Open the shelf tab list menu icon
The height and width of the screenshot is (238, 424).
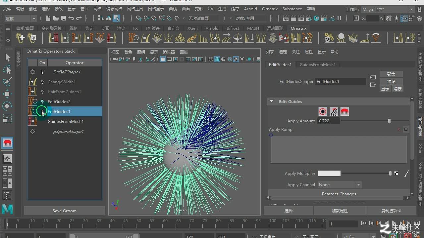pos(8,29)
